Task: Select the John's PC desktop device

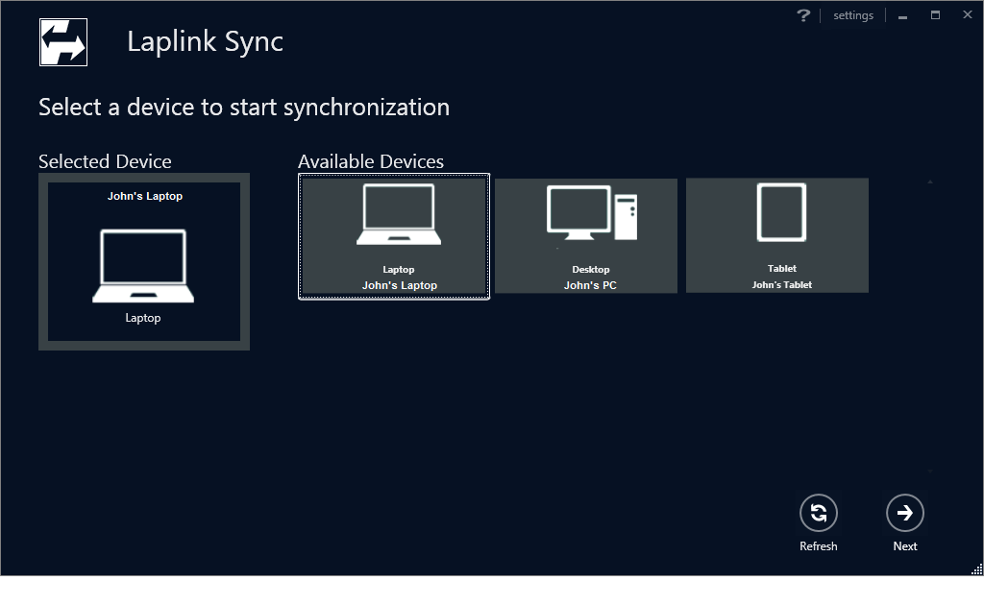Action: coord(586,235)
